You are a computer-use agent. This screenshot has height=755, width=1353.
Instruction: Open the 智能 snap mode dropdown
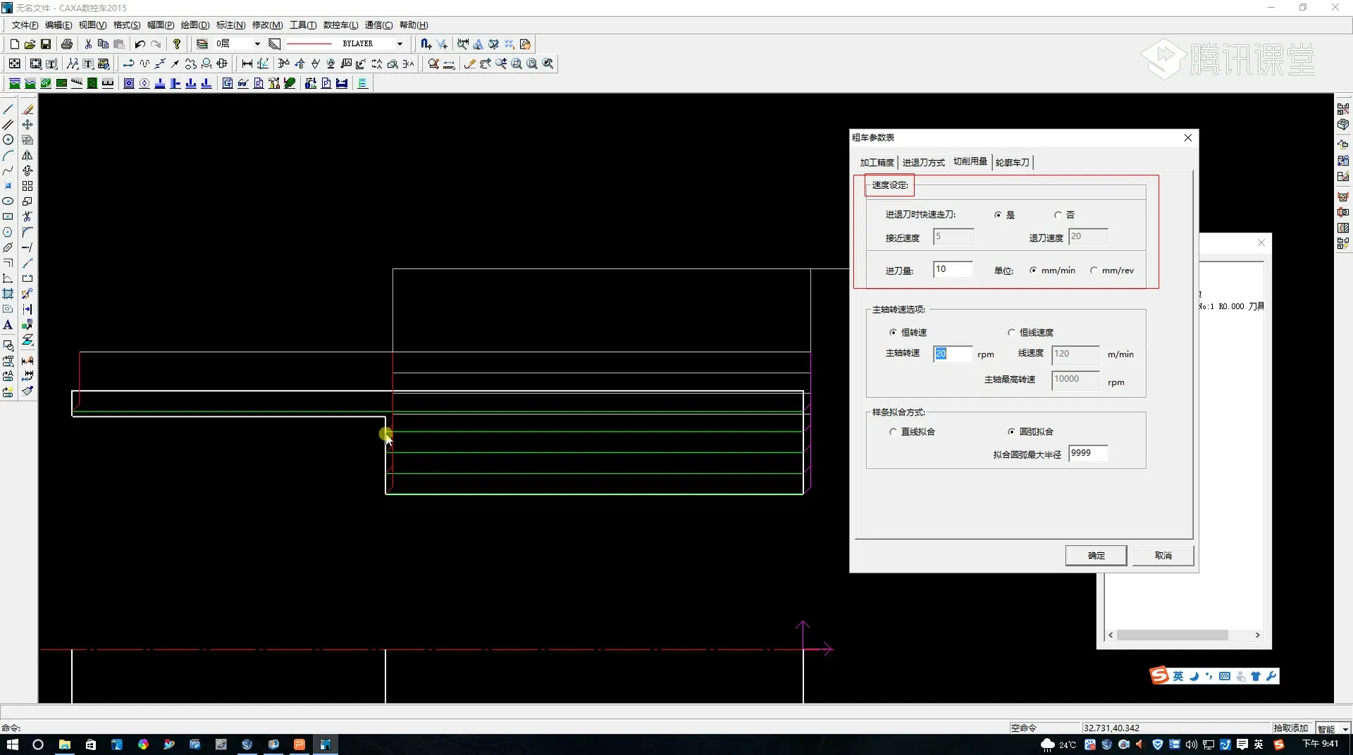coord(1345,729)
